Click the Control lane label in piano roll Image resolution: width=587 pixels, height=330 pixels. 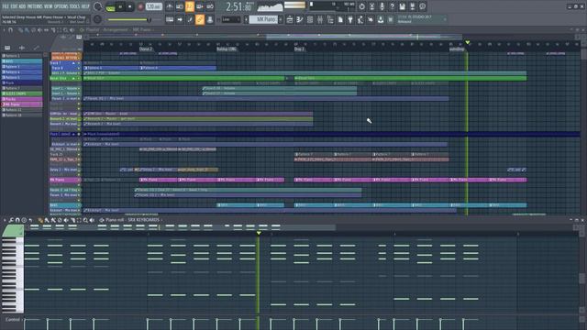click(12, 320)
